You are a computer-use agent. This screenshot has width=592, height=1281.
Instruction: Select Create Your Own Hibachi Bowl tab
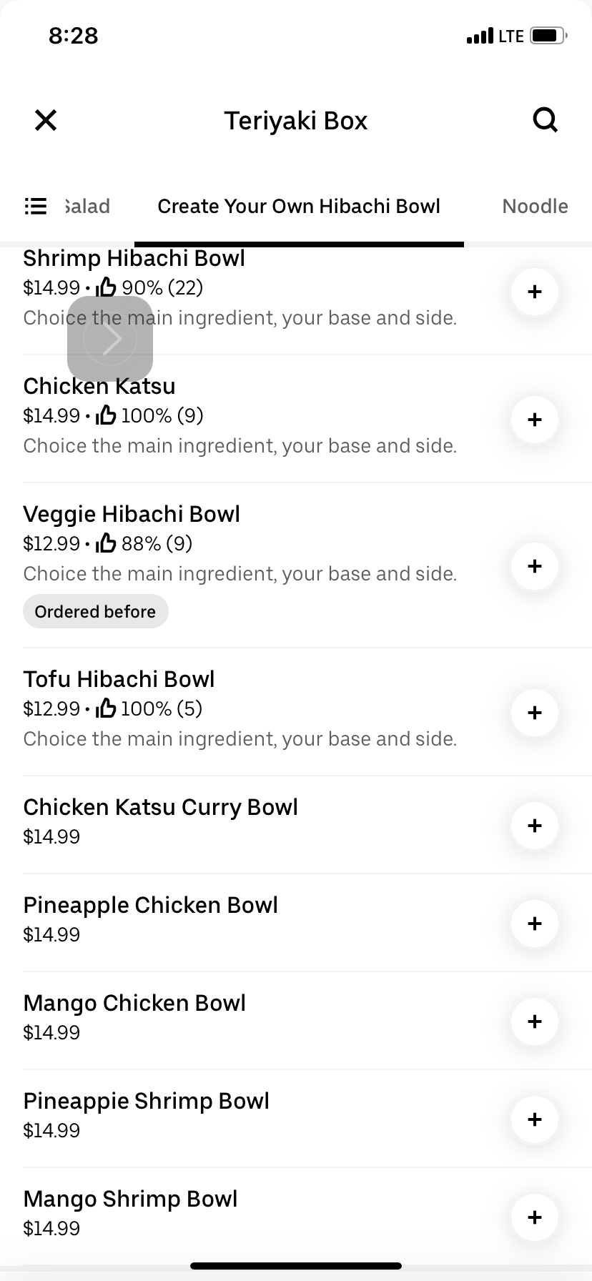click(x=299, y=207)
